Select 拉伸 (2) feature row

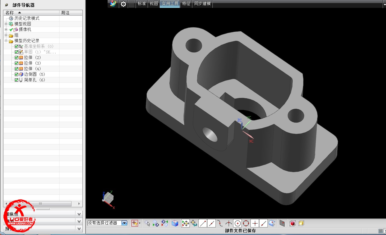pos(32,58)
